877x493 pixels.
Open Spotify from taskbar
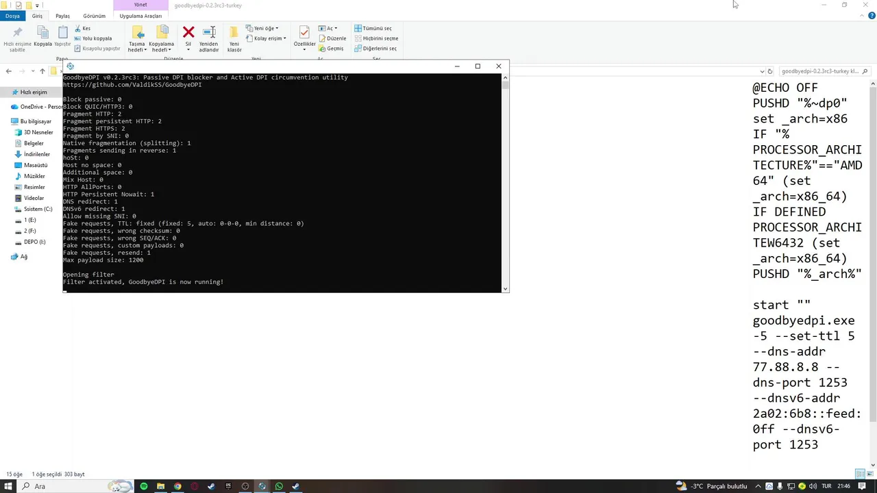[144, 486]
